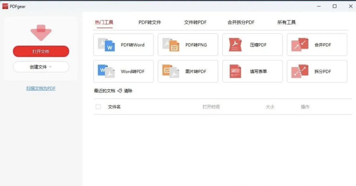This screenshot has height=186, width=356.
Task: Click the 打开时间 column header
Action: pyautogui.click(x=211, y=107)
